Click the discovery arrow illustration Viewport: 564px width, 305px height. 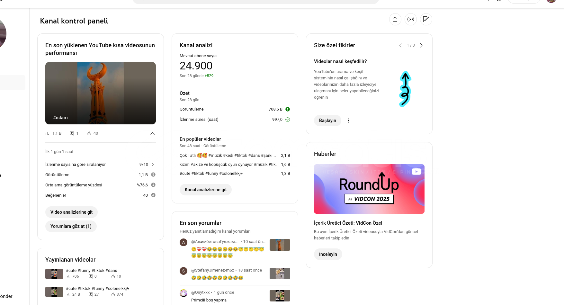coord(405,89)
